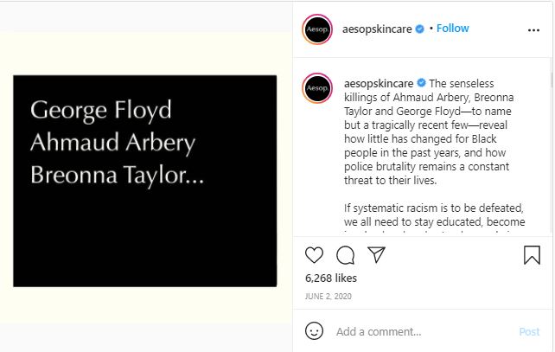555x352 pixels.
Task: Click the black post image with names
Action: 144,181
